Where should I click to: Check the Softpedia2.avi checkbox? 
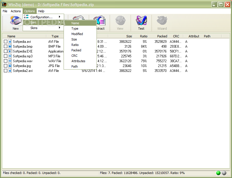5,71
